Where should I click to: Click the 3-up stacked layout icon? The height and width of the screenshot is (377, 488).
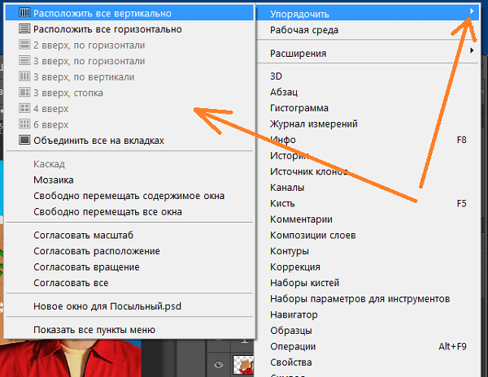click(24, 93)
